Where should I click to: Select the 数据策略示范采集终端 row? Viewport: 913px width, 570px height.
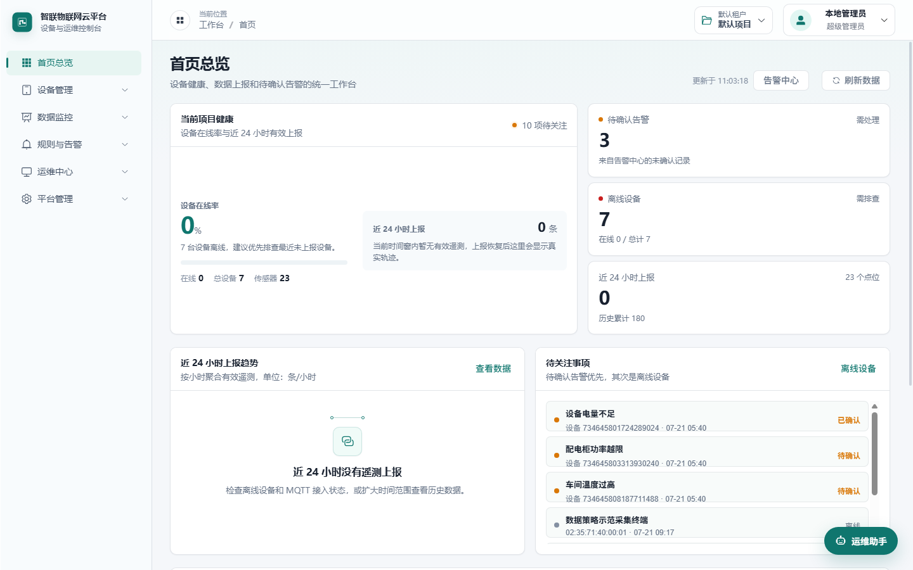(707, 523)
